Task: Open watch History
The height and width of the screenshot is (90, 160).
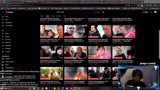Action: tap(7, 33)
